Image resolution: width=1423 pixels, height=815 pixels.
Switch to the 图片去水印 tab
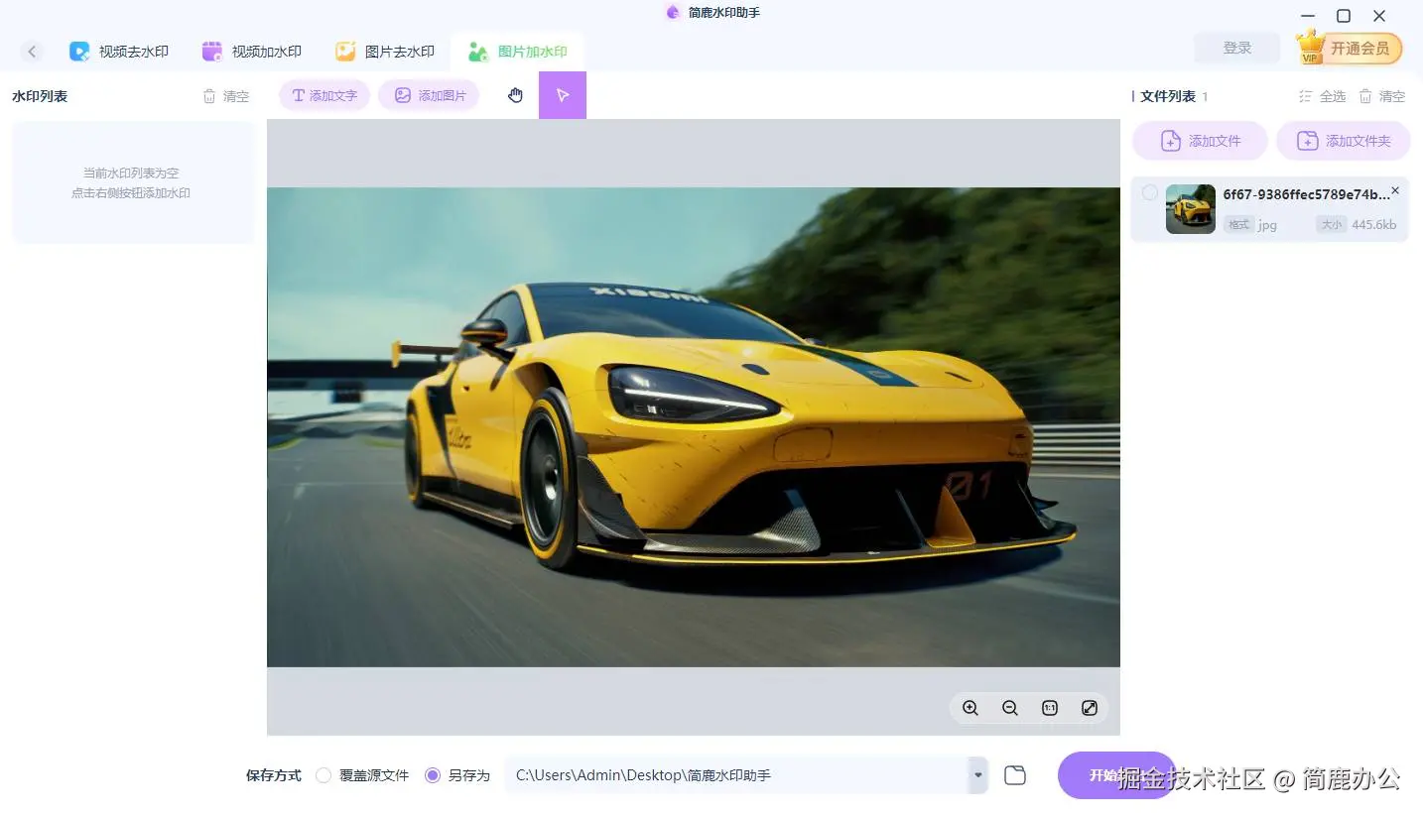[385, 52]
